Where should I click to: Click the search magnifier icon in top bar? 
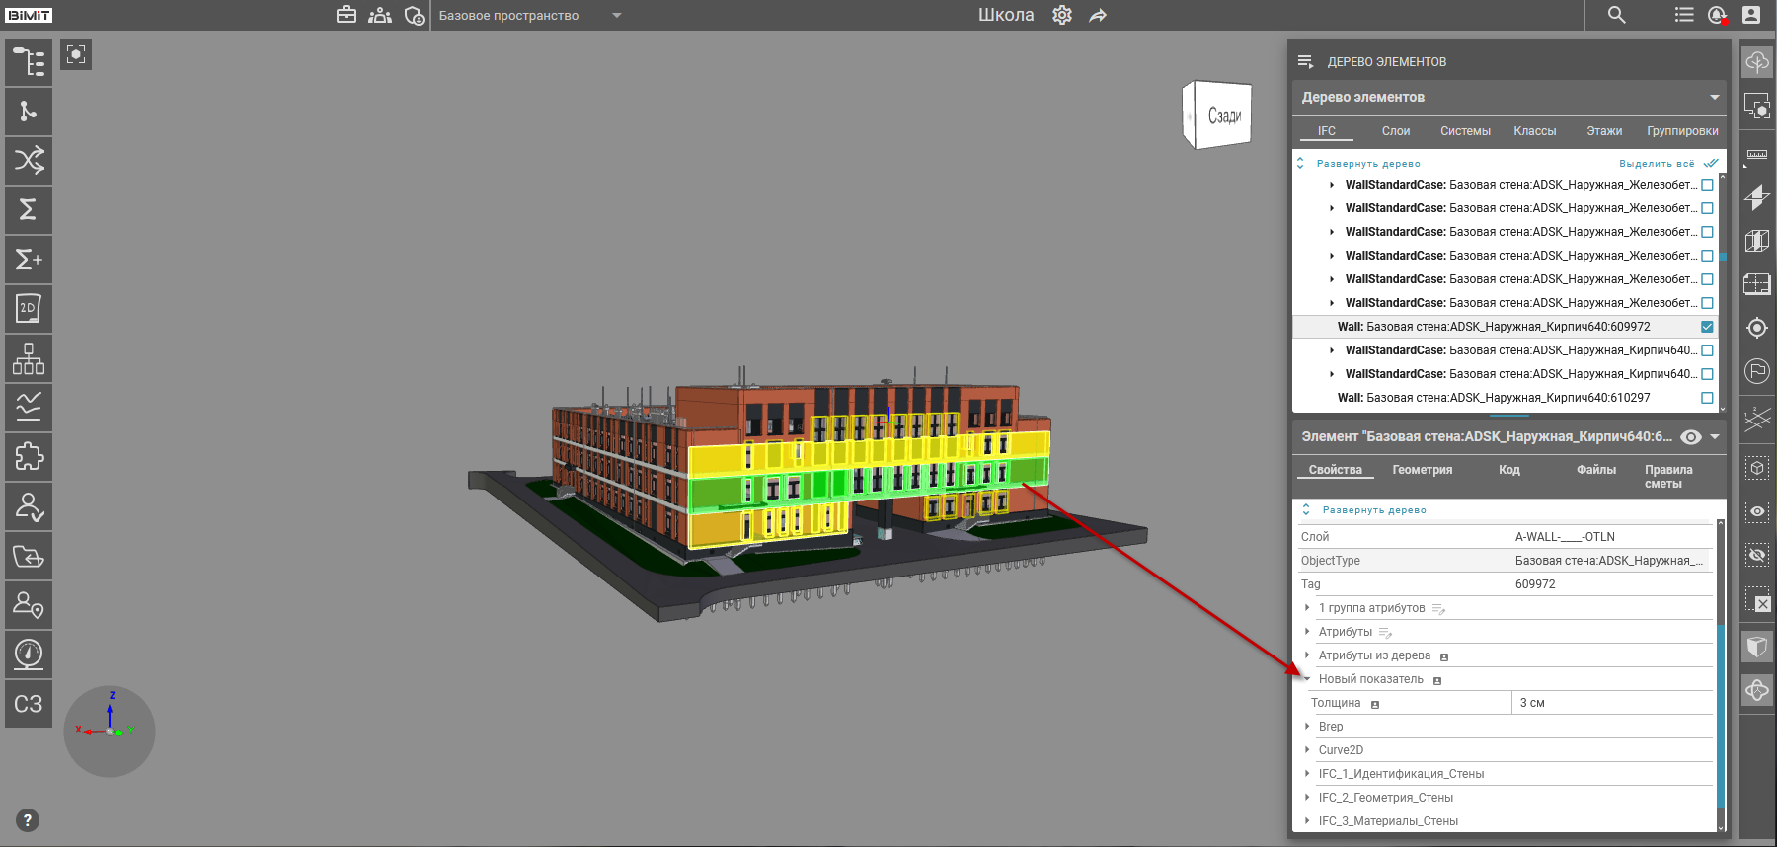coord(1616,15)
